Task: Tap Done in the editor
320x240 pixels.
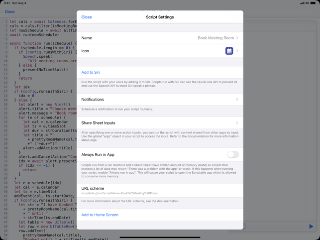Action: (x=9, y=11)
